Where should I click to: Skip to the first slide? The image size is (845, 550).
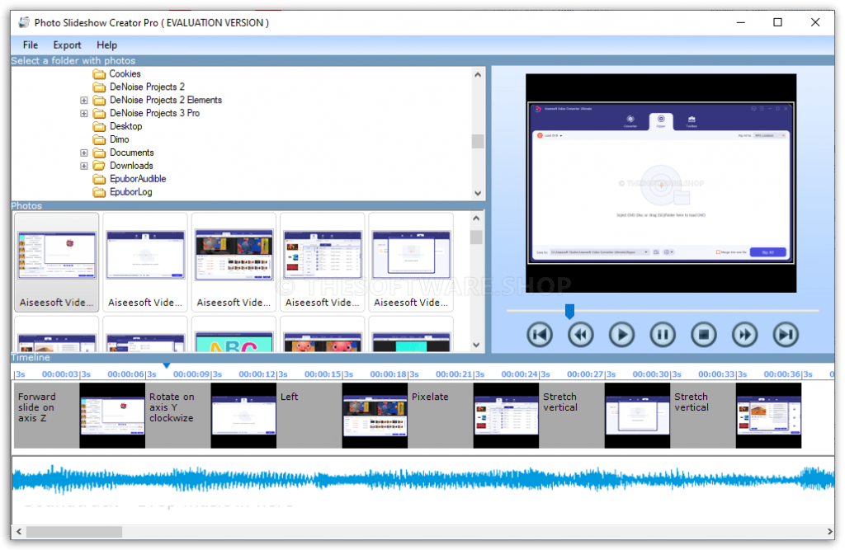click(540, 334)
